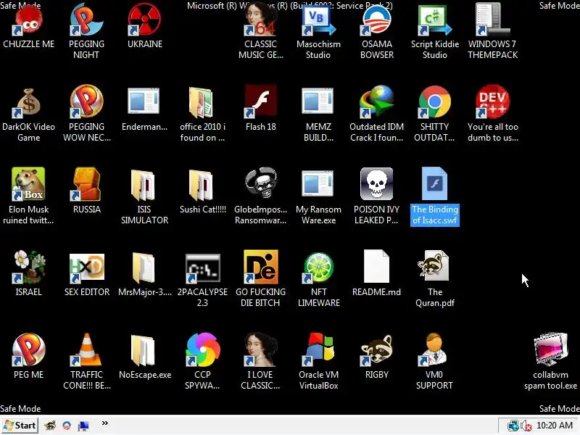Click the Obama logo quick launch icon
The image size is (580, 435).
67,426
